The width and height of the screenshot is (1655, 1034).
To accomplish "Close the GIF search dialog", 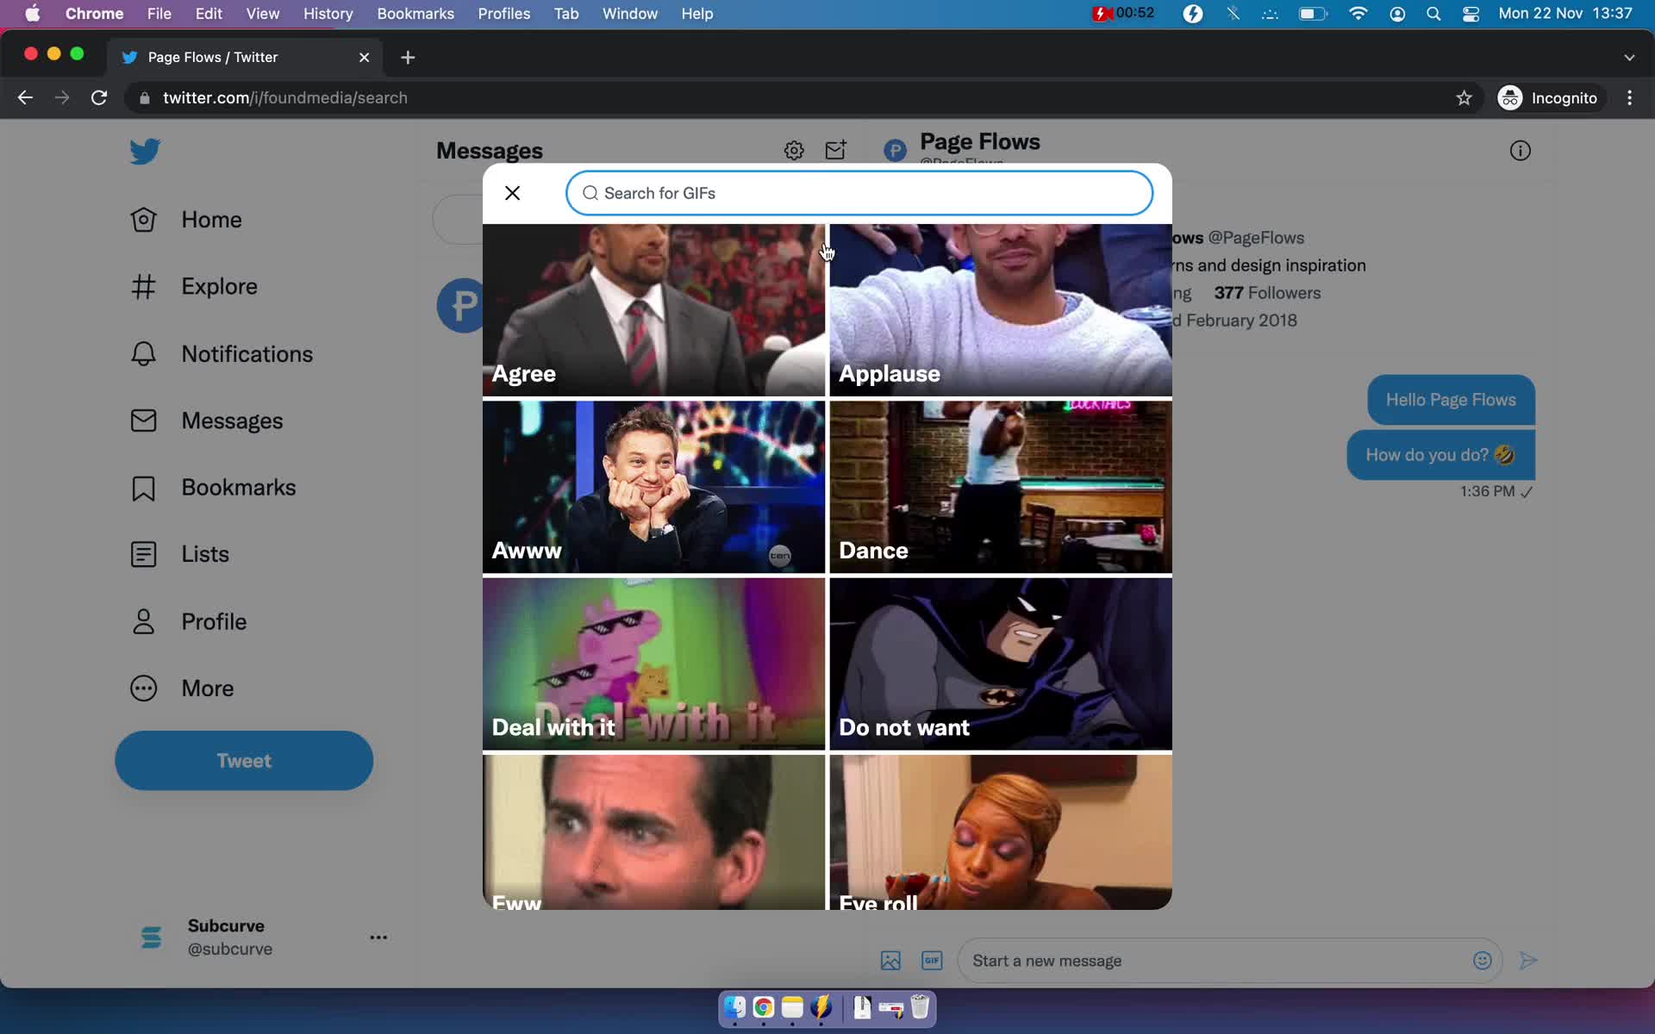I will [512, 193].
